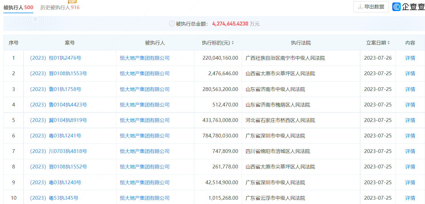Select the 执行法院 column header
This screenshot has height=204, width=425.
[301, 43]
